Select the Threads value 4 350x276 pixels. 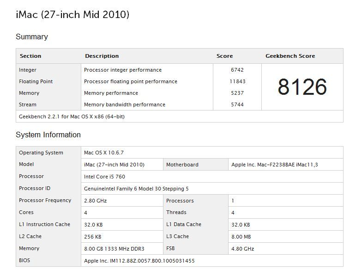233,213
